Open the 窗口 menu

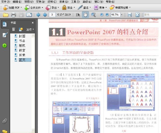point(99,2)
